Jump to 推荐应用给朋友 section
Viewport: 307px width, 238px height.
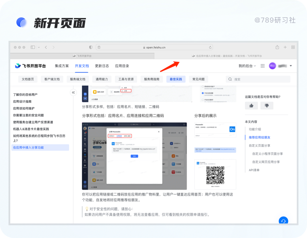(260, 137)
